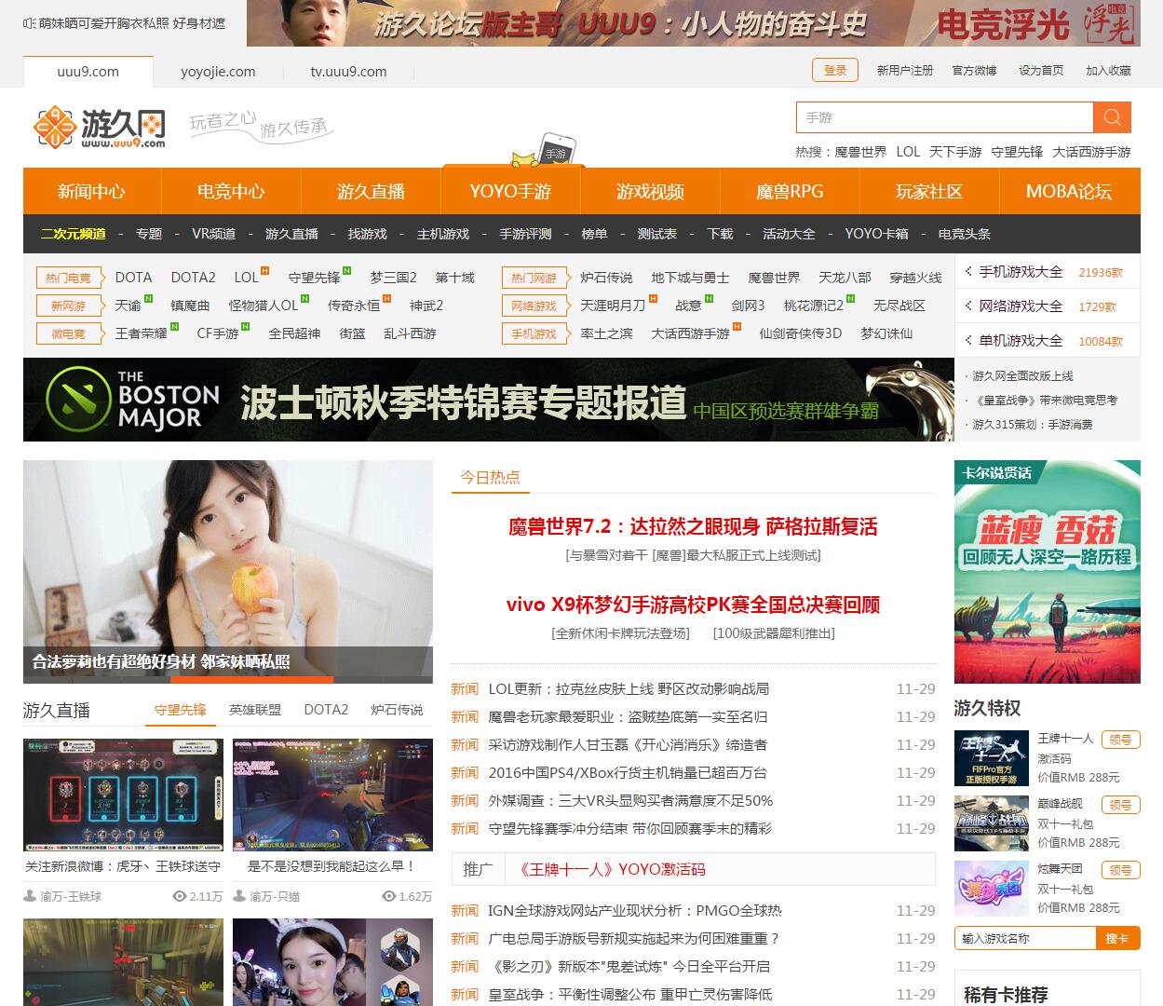Click 领号 button for 巅峰战舰
Image resolution: width=1163 pixels, height=1006 pixels.
(1120, 805)
